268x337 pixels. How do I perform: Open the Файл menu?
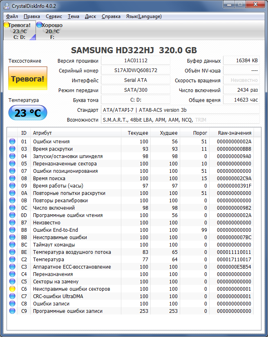[x=12, y=16]
